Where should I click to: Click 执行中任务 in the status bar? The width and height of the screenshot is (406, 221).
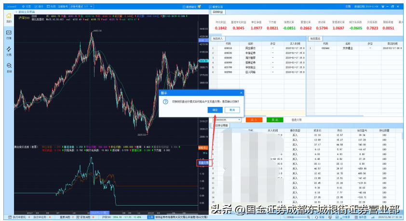pyautogui.click(x=42, y=217)
